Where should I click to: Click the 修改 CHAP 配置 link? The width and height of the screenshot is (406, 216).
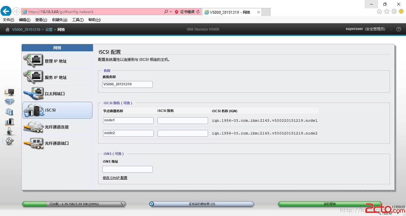pos(115,178)
